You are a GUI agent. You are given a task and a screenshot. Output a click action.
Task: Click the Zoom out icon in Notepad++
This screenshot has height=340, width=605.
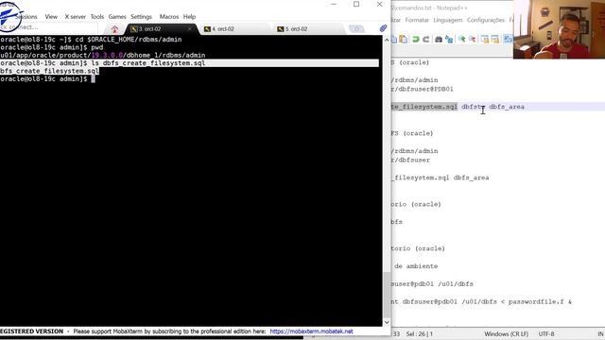pos(473,40)
